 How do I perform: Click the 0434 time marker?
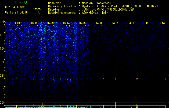point(66,23)
